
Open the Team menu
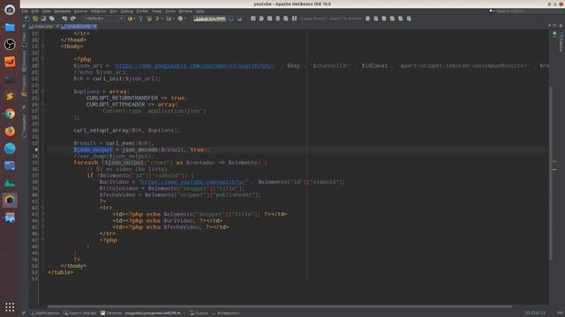(x=156, y=11)
